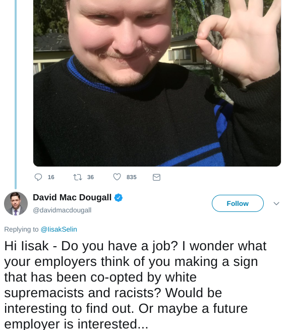Click the reply speech bubble icon
289x330 pixels.
[x=38, y=177]
